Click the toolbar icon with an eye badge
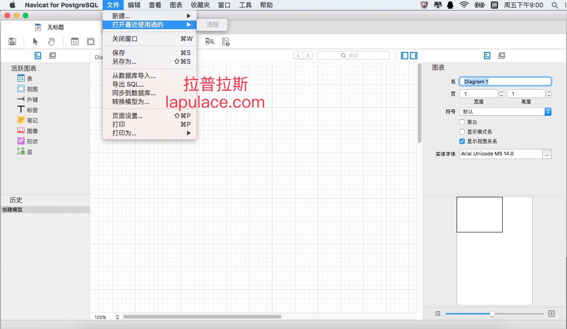Screen dimensions: 567x329 (226, 41)
